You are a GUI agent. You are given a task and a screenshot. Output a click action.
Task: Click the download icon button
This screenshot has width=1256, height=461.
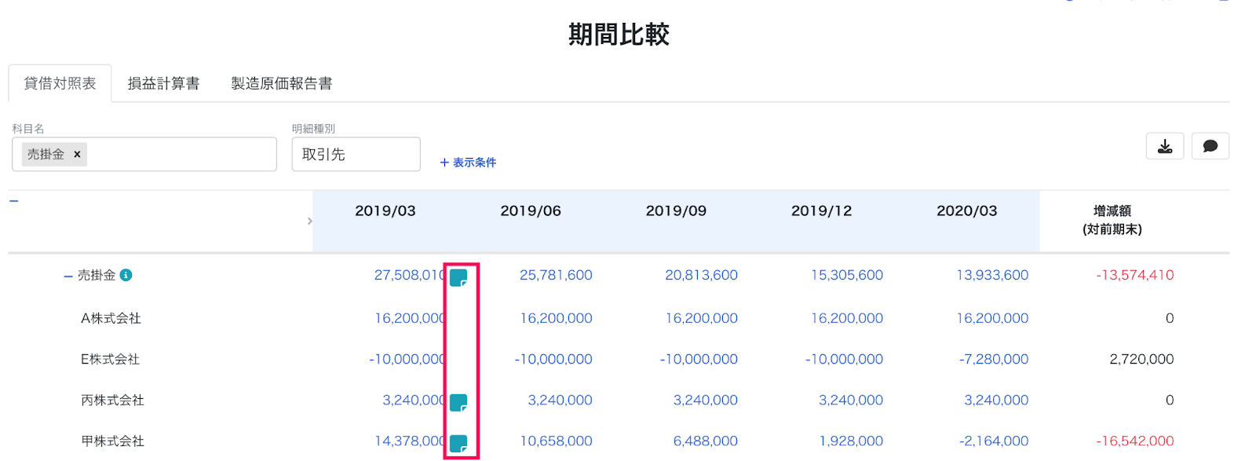(1165, 146)
